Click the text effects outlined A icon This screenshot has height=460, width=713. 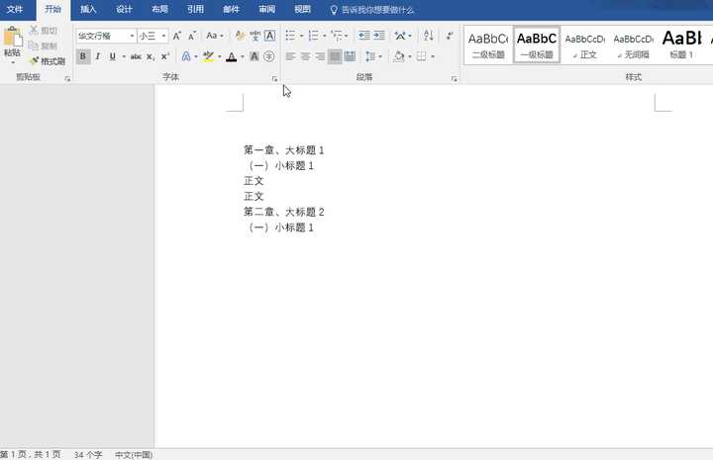(186, 56)
